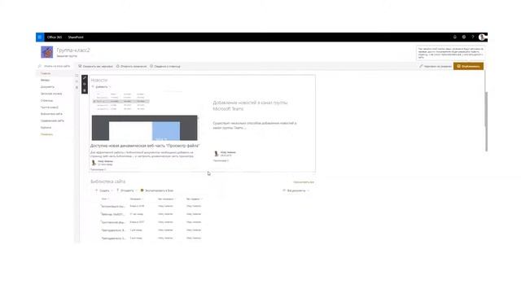Open Сведения о странице page details

[x=165, y=67]
